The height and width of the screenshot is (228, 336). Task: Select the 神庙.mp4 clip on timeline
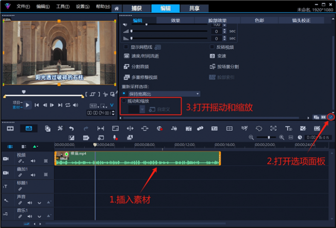(x=137, y=158)
